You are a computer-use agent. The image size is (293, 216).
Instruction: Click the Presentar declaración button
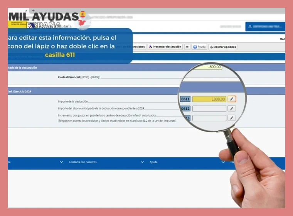[165, 47]
